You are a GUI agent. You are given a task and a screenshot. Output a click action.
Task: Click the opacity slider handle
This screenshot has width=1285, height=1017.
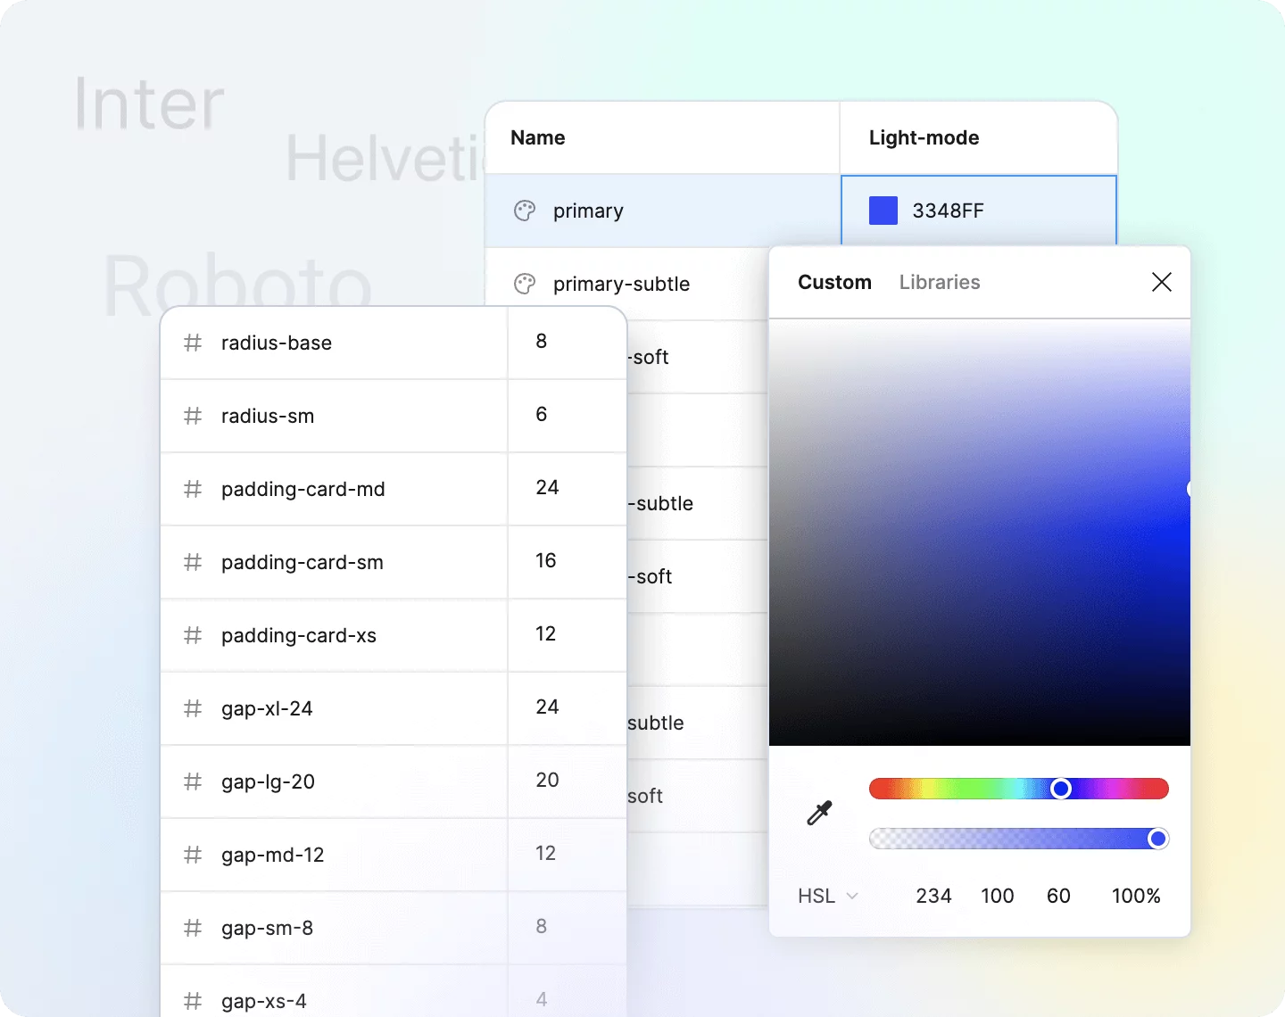pyautogui.click(x=1157, y=839)
